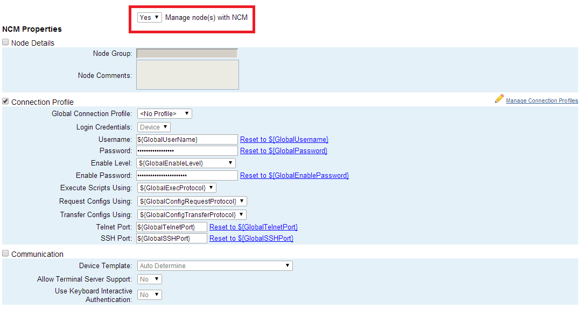Toggle the Node Details checkbox

click(5, 42)
